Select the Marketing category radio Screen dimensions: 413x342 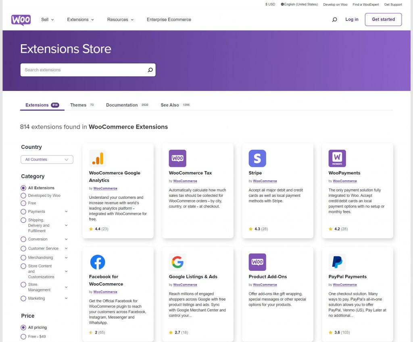pos(23,299)
